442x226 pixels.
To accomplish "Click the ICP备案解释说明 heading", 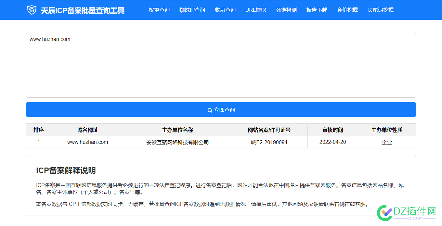I will (x=66, y=170).
